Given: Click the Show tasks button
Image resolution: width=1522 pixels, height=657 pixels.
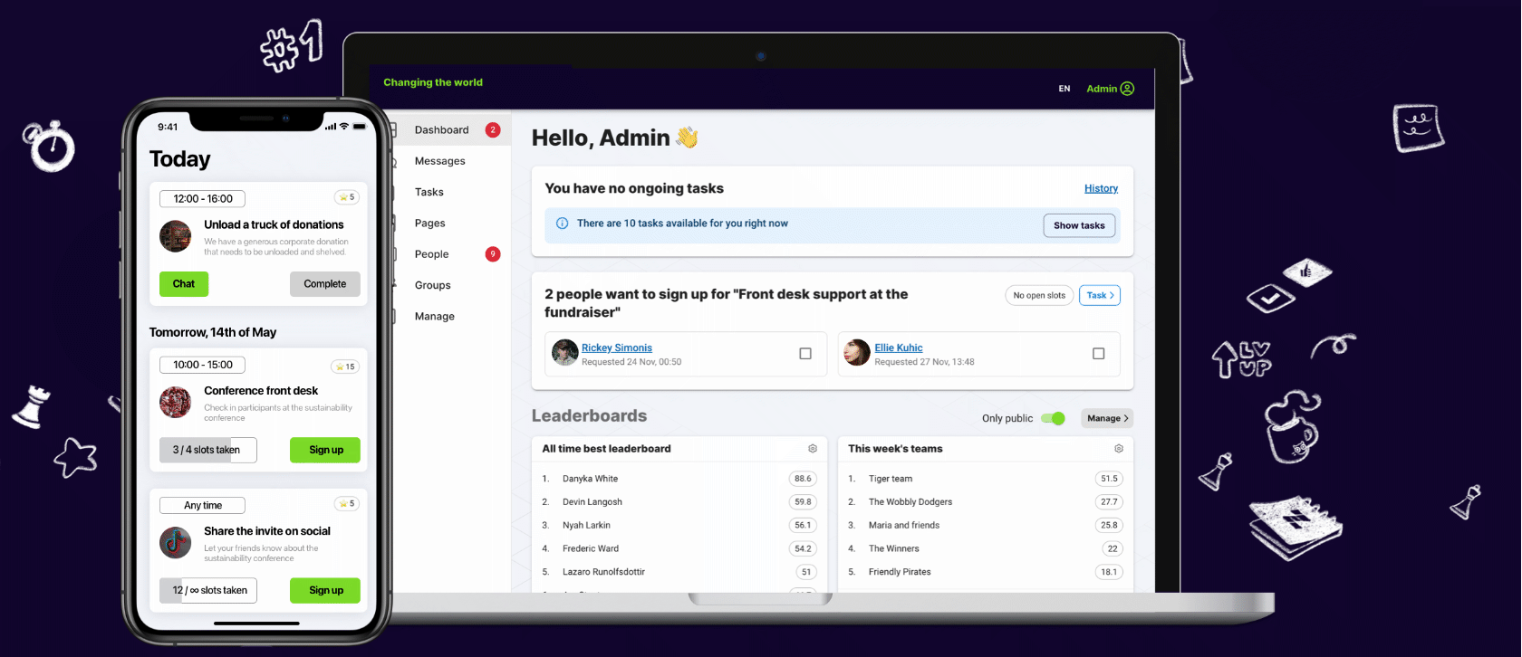Looking at the screenshot, I should [x=1079, y=225].
